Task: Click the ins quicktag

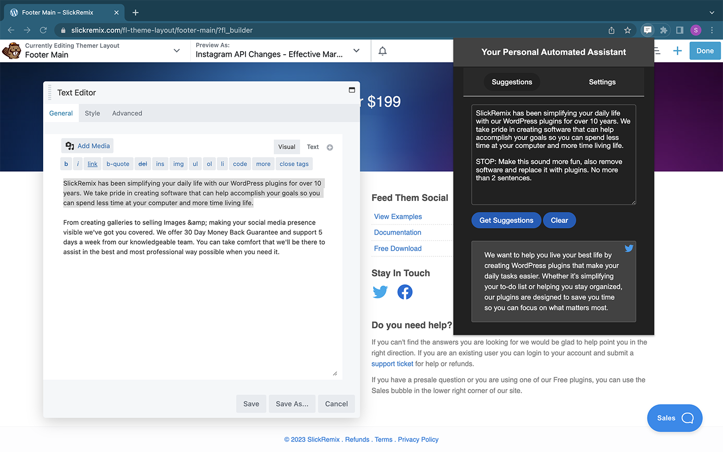Action: [160, 164]
